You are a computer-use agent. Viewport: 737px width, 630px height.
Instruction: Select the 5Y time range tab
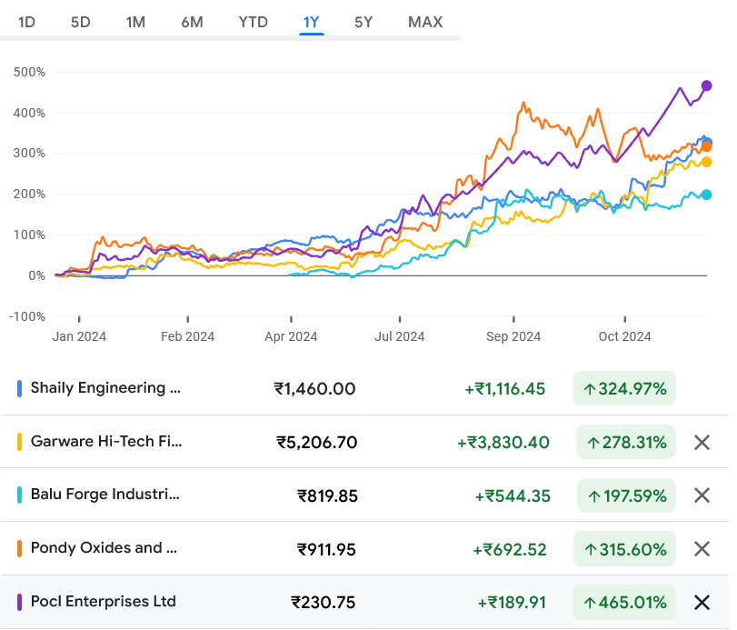(364, 22)
